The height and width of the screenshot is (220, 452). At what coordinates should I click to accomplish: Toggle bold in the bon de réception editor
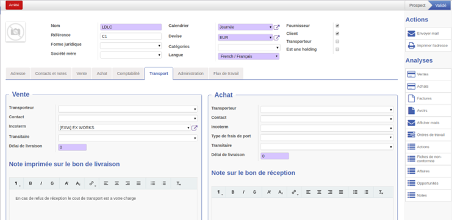click(x=232, y=192)
